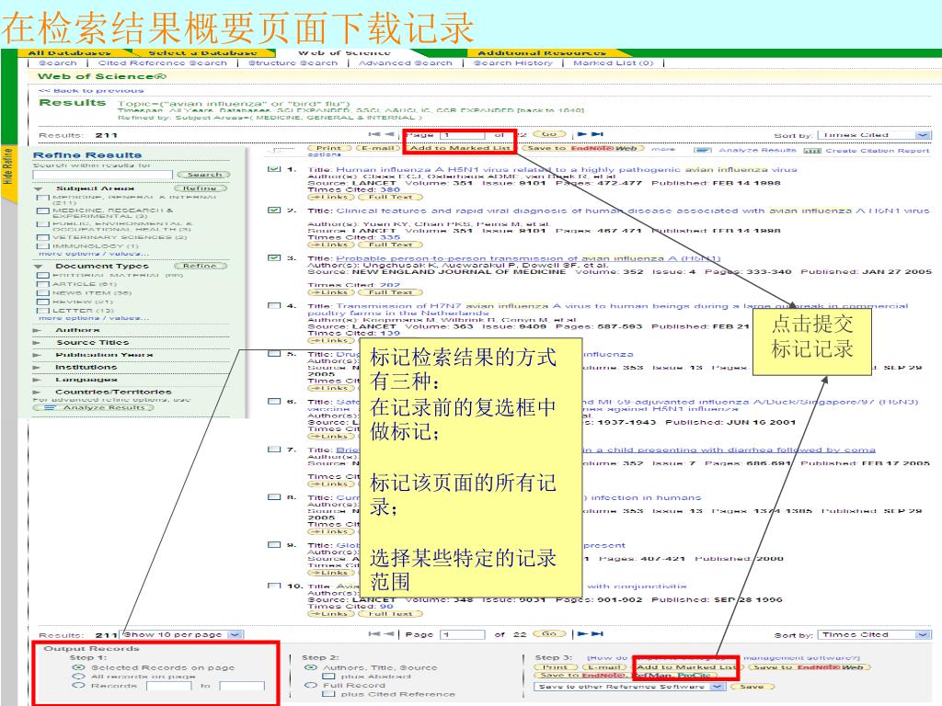The image size is (942, 706).
Task: Expand the Publication Years refine section
Action: click(37, 355)
